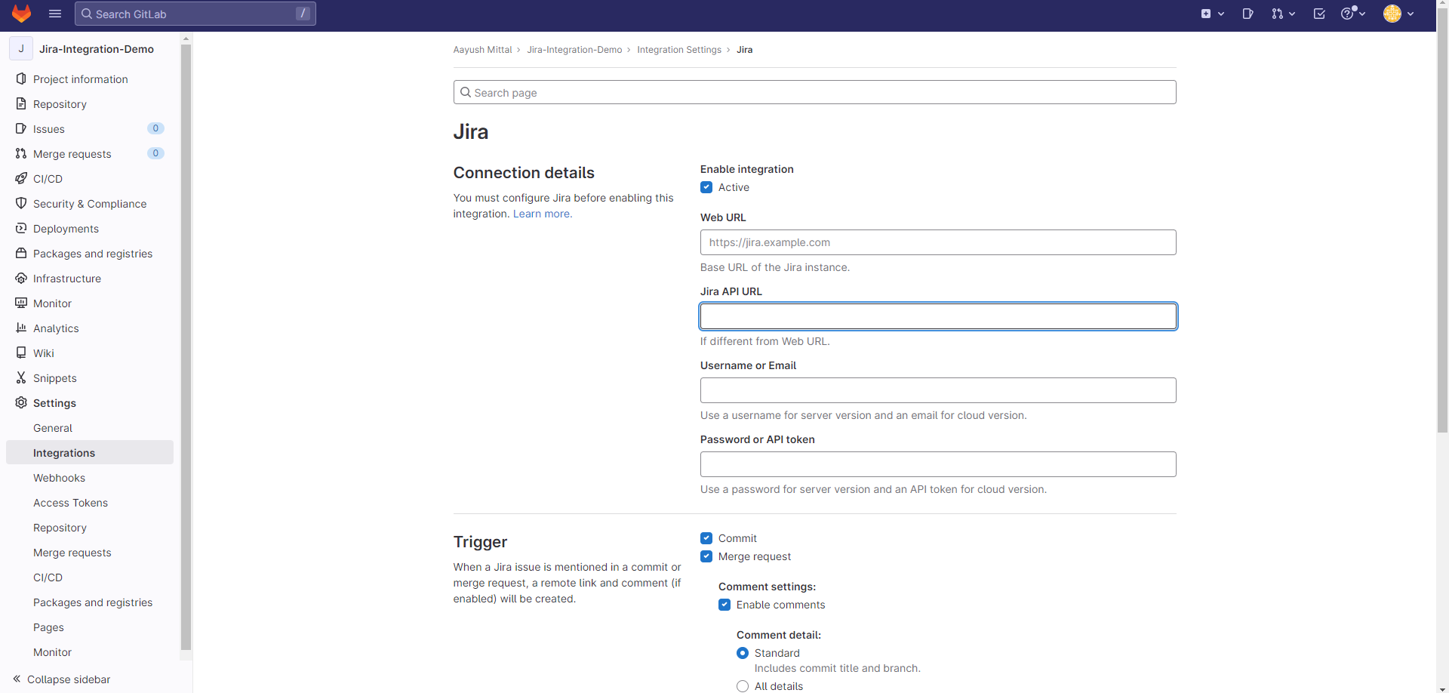
Task: Open the GitLab home via logo icon
Action: (20, 14)
